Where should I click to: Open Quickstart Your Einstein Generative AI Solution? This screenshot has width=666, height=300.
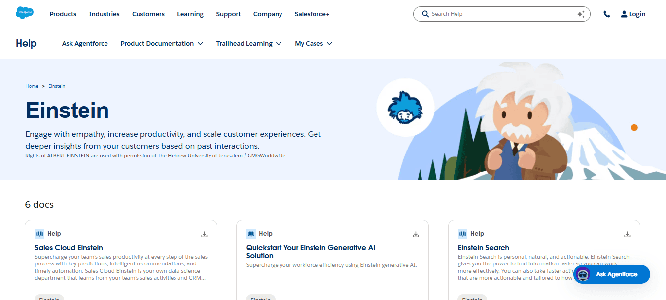(x=311, y=252)
